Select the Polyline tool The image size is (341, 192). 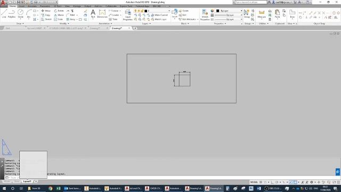point(12,14)
